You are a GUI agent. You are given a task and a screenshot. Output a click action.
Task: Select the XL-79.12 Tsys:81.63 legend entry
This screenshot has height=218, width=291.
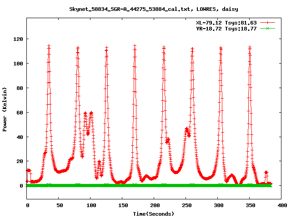[226, 23]
